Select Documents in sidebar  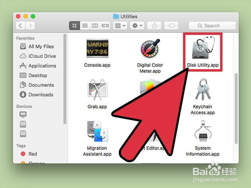coord(37,85)
